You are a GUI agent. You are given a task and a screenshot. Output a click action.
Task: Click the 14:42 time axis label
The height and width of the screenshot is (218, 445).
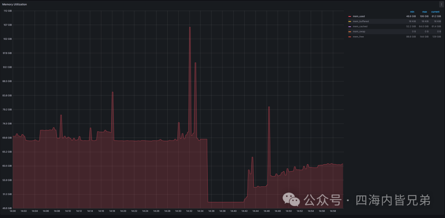click(x=244, y=211)
